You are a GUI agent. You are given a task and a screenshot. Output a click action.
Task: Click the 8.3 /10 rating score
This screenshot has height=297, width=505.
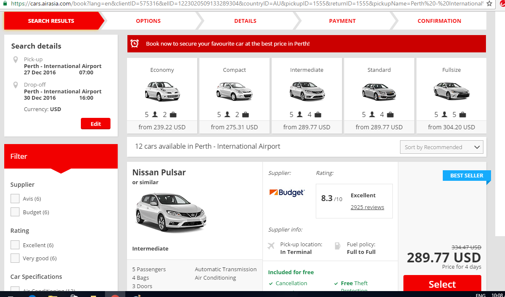tap(332, 198)
